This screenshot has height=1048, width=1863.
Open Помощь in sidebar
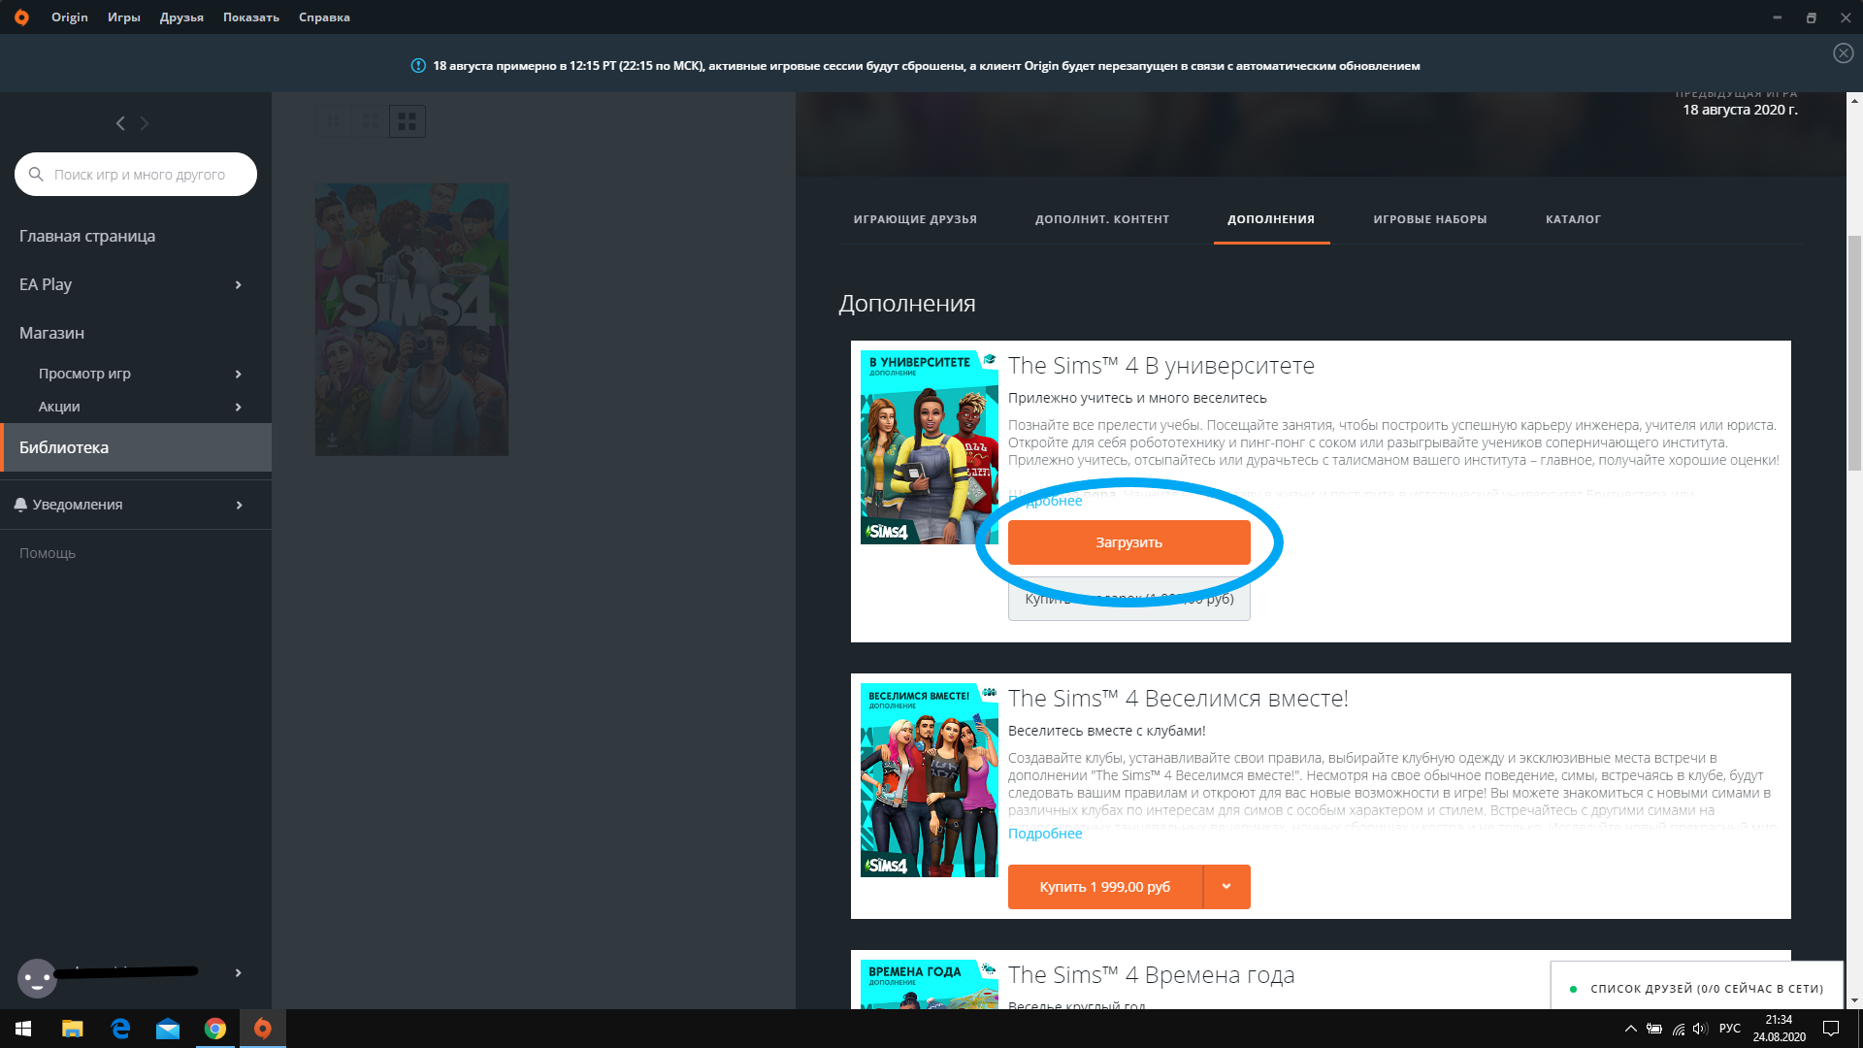click(x=48, y=553)
